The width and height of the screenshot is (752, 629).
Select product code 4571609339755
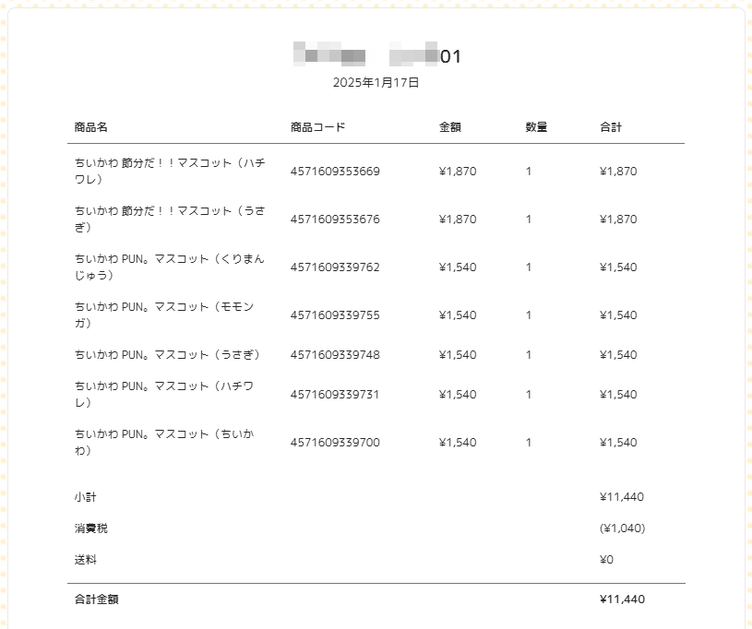tap(335, 315)
